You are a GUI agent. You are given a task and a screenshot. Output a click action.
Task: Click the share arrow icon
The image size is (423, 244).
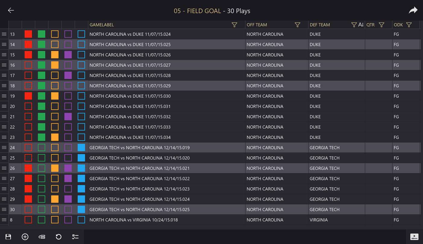coord(413,11)
